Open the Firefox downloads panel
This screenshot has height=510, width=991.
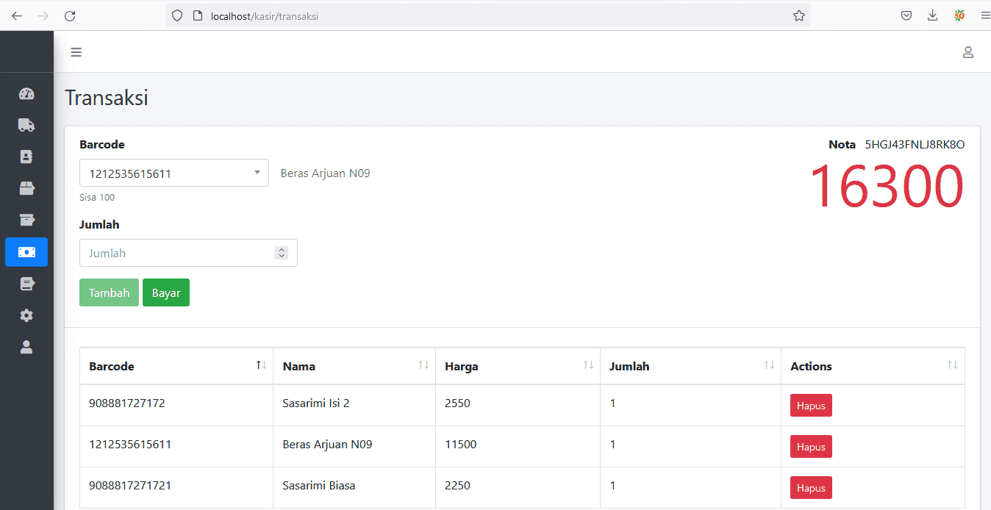[932, 15]
